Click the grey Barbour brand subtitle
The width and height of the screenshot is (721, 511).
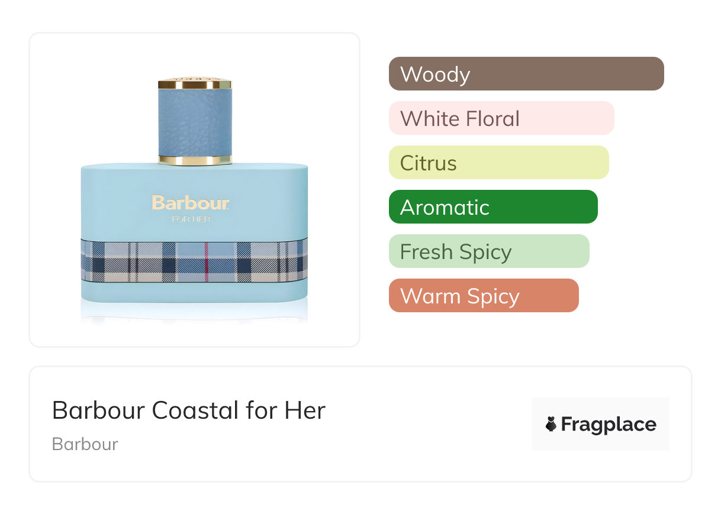pos(85,444)
